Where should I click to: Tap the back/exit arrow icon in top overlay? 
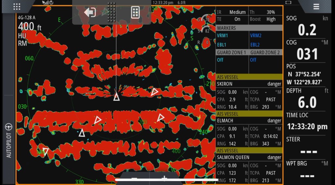click(90, 13)
